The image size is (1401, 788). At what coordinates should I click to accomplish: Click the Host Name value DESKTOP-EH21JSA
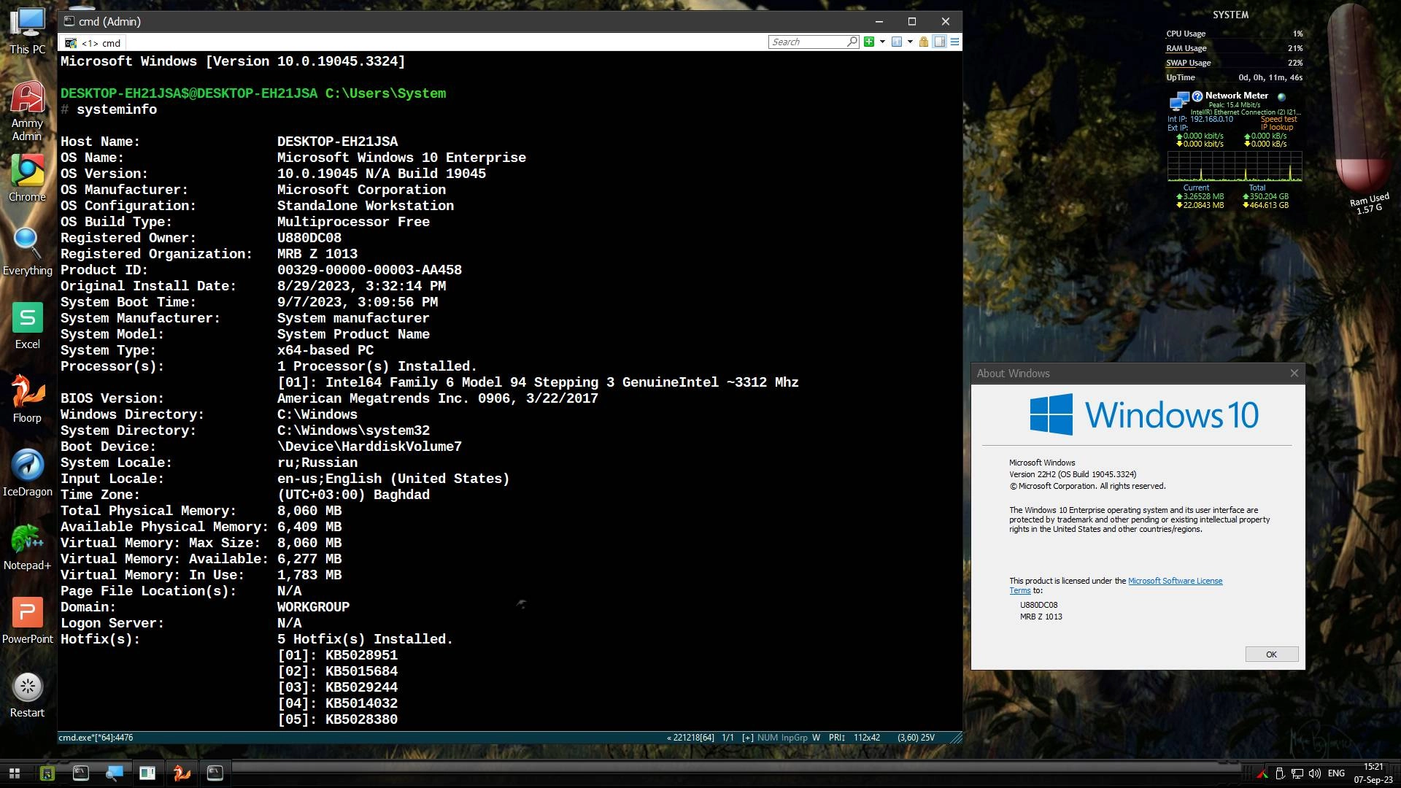(x=337, y=142)
